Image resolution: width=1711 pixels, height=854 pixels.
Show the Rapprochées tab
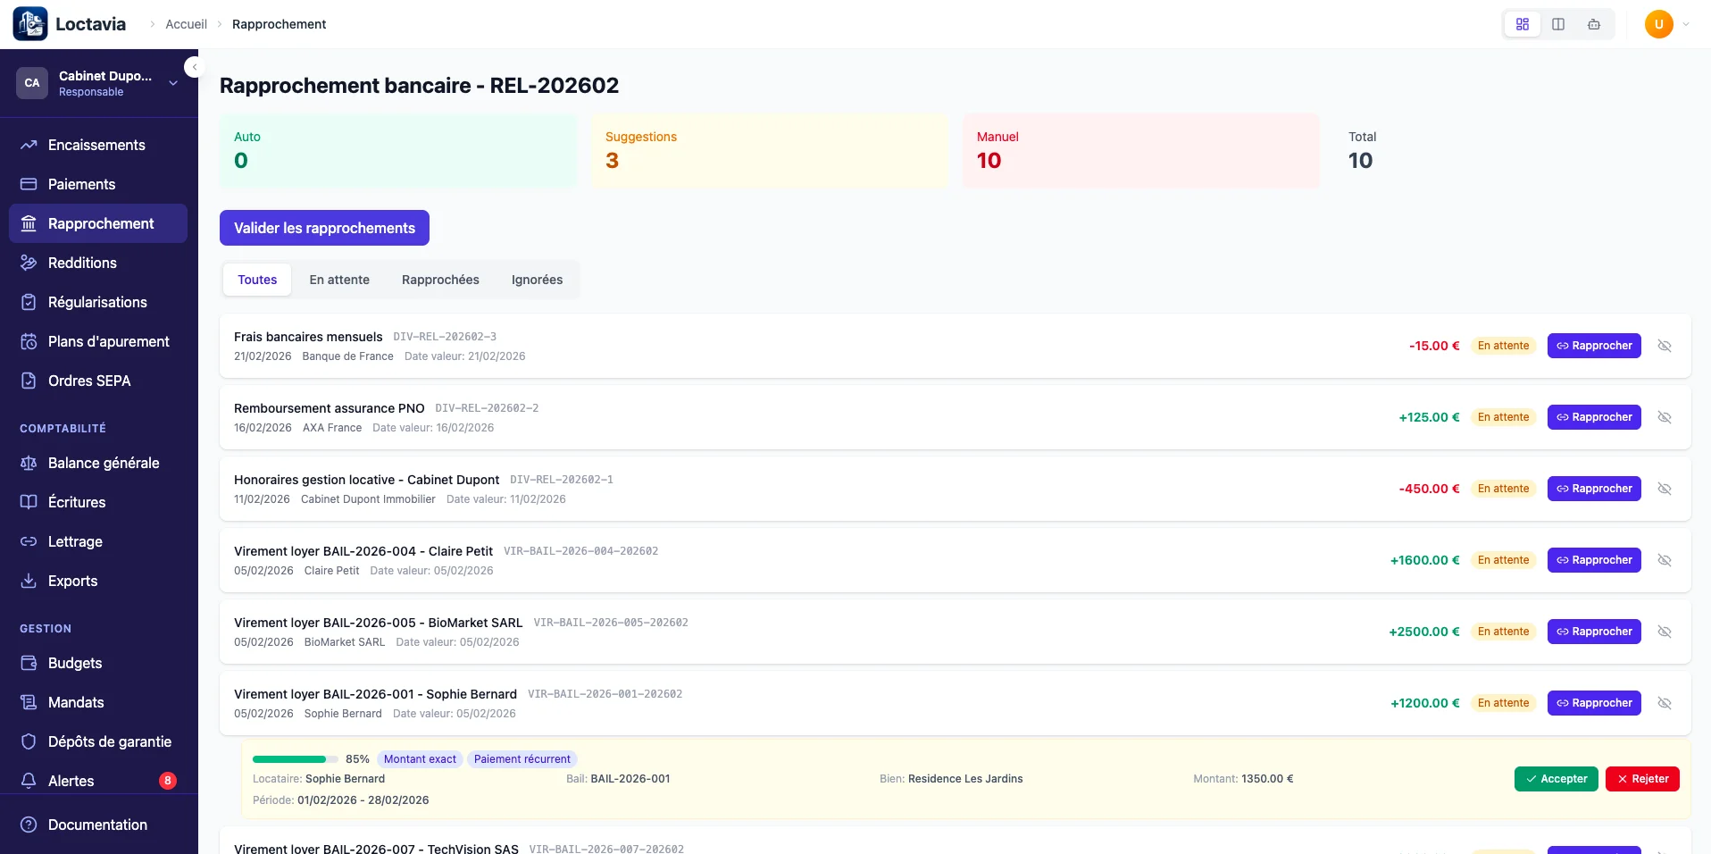[440, 280]
